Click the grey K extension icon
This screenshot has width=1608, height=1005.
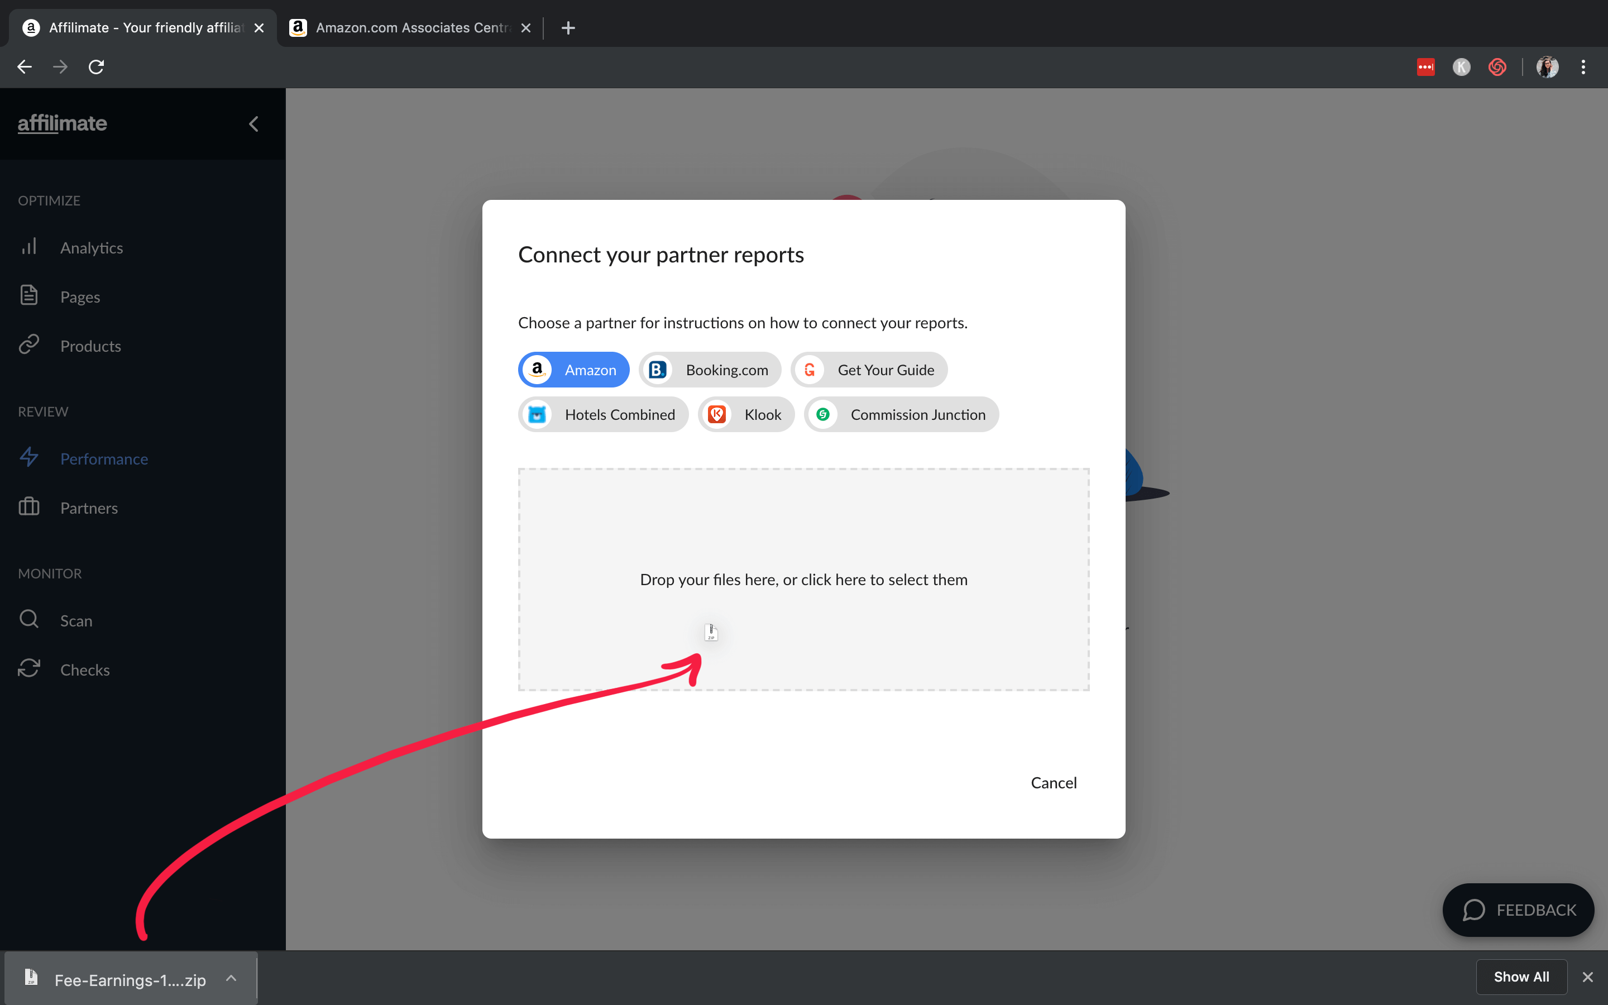click(1461, 66)
